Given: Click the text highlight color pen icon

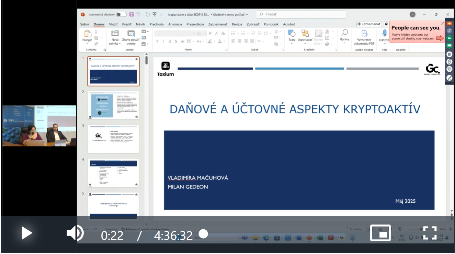Looking at the screenshot, I should [210, 41].
